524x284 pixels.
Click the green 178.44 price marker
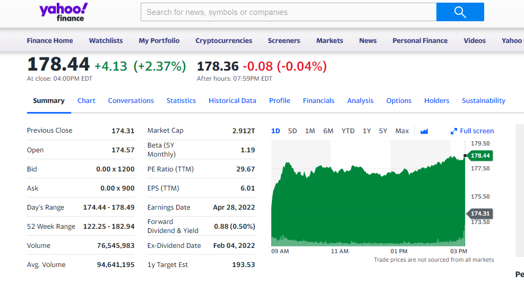coord(480,156)
